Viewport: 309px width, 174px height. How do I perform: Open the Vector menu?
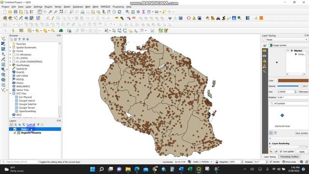[x=58, y=7]
